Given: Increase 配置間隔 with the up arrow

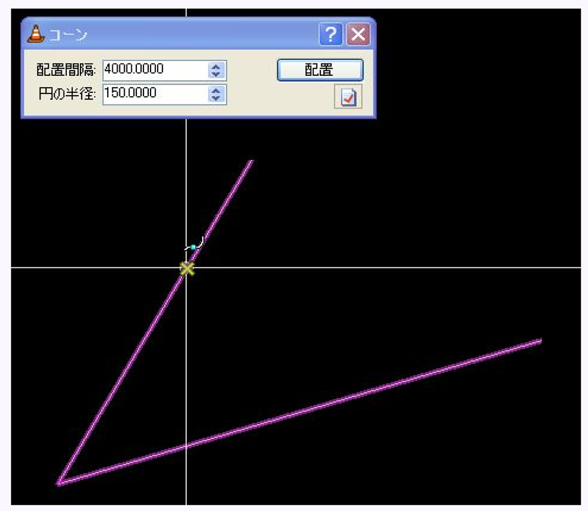Looking at the screenshot, I should tap(216, 66).
